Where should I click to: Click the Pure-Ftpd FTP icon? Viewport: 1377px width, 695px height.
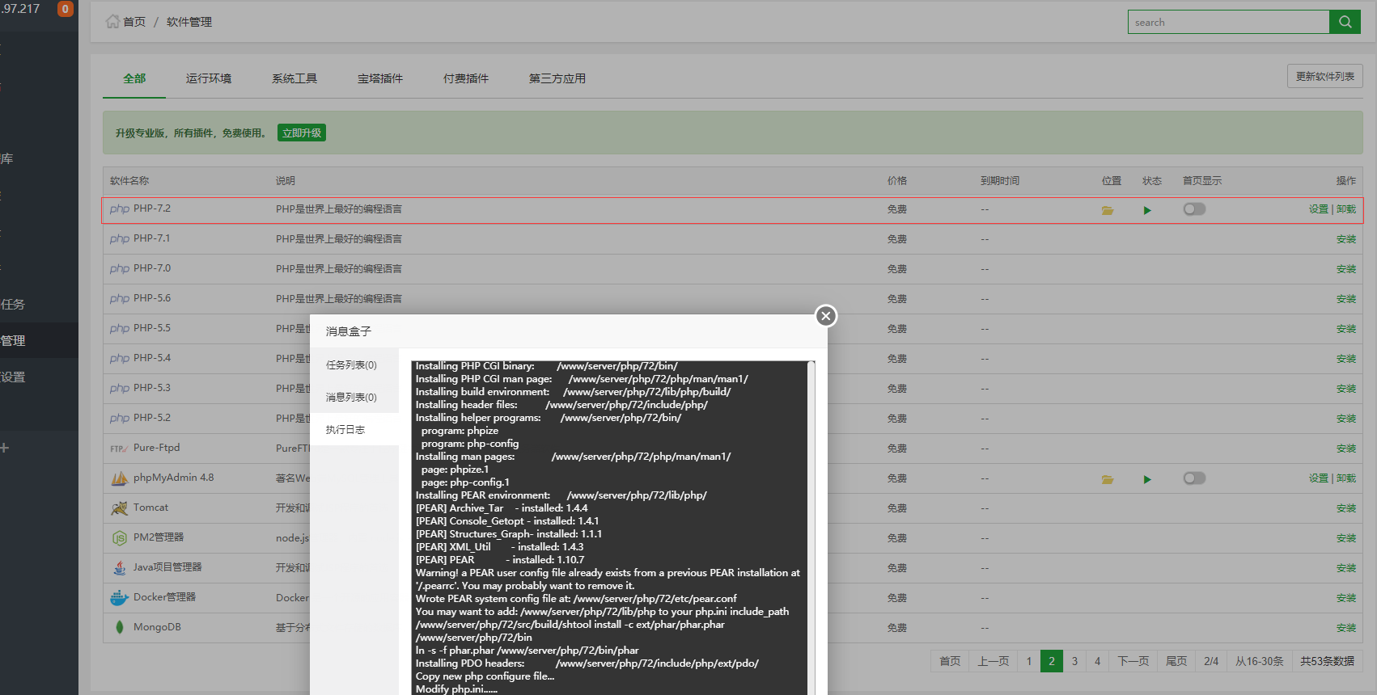119,449
